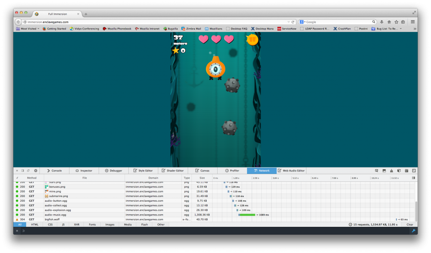The width and height of the screenshot is (431, 253).
Task: Click the audio-music.ogg green timeline bar
Action: [247, 215]
